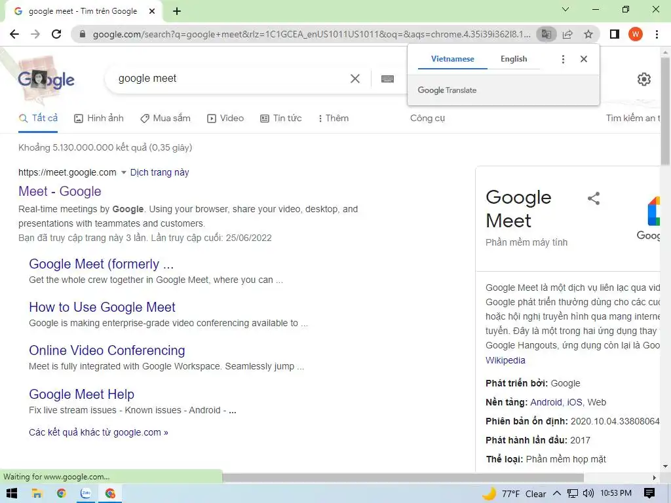This screenshot has width=671, height=503.
Task: Click the iOS platform link
Action: [574, 402]
